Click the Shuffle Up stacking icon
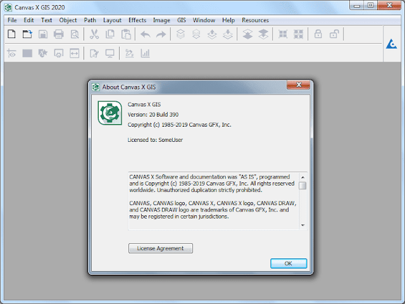 [212, 34]
